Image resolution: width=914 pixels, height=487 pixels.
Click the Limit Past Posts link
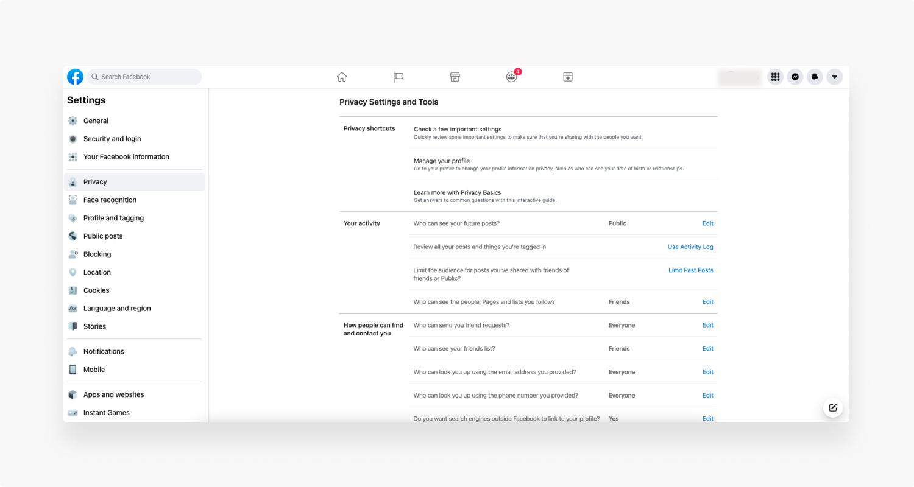tap(691, 270)
